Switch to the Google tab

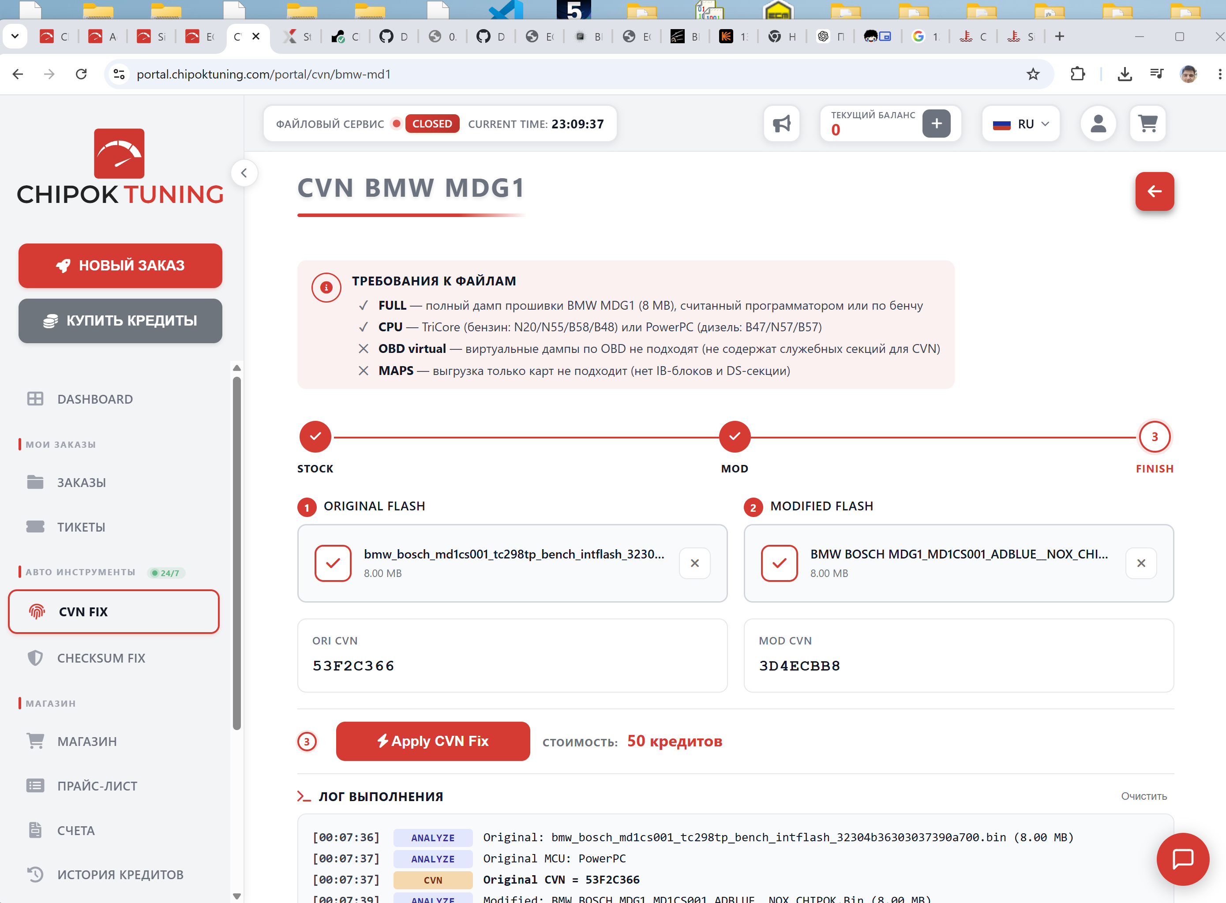(x=926, y=36)
